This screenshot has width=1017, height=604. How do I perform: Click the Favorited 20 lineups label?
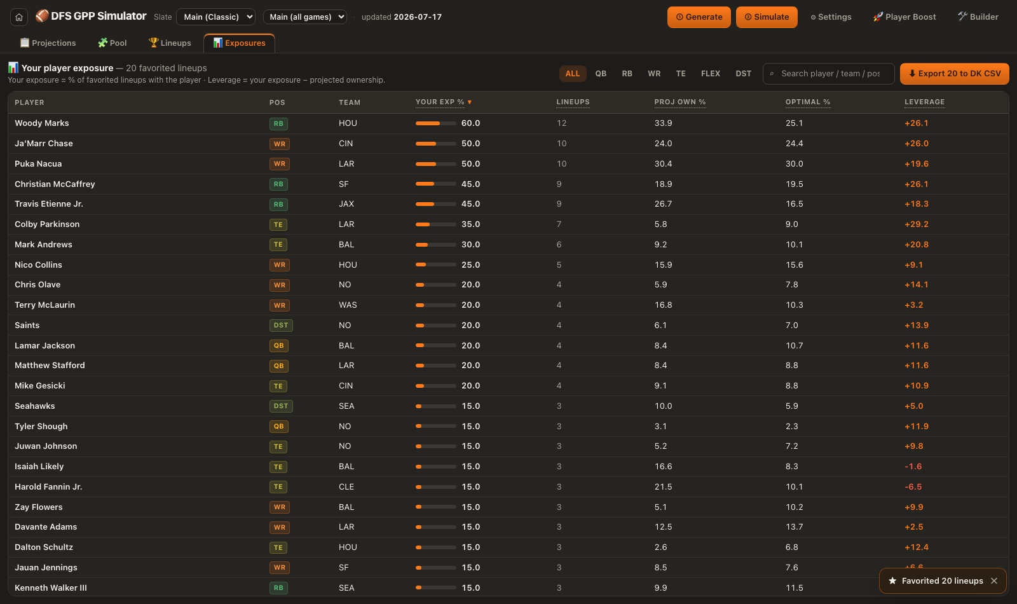pos(942,580)
